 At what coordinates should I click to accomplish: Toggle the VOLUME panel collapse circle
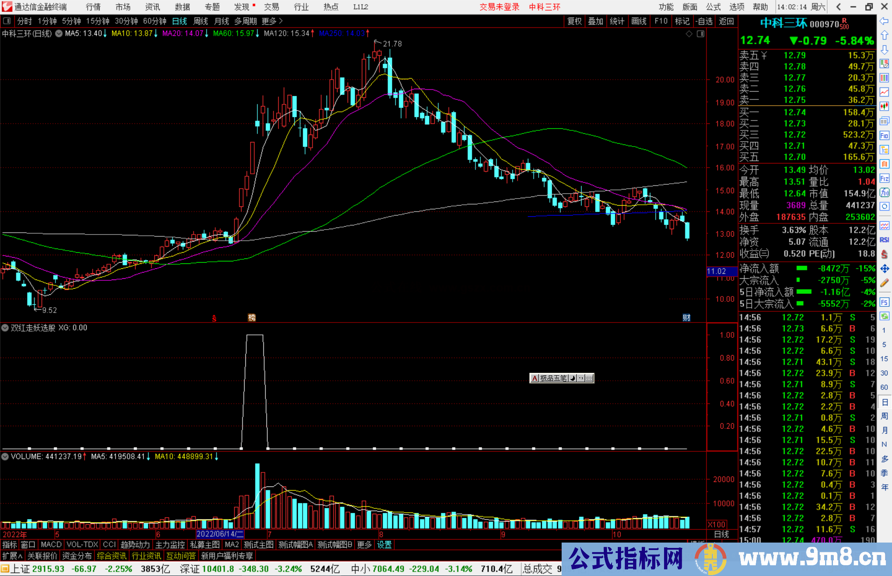point(5,457)
